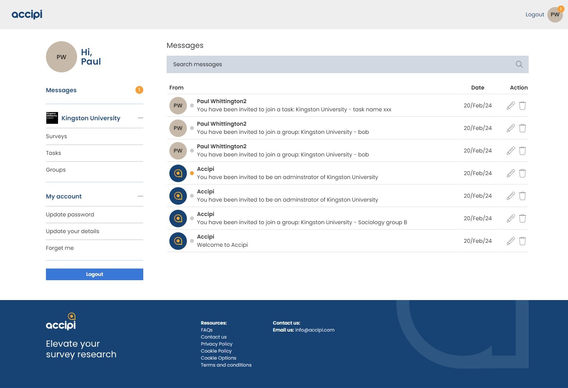Delete the Welcome to Accipi message
Viewport: 568px width, 388px height.
click(x=522, y=241)
